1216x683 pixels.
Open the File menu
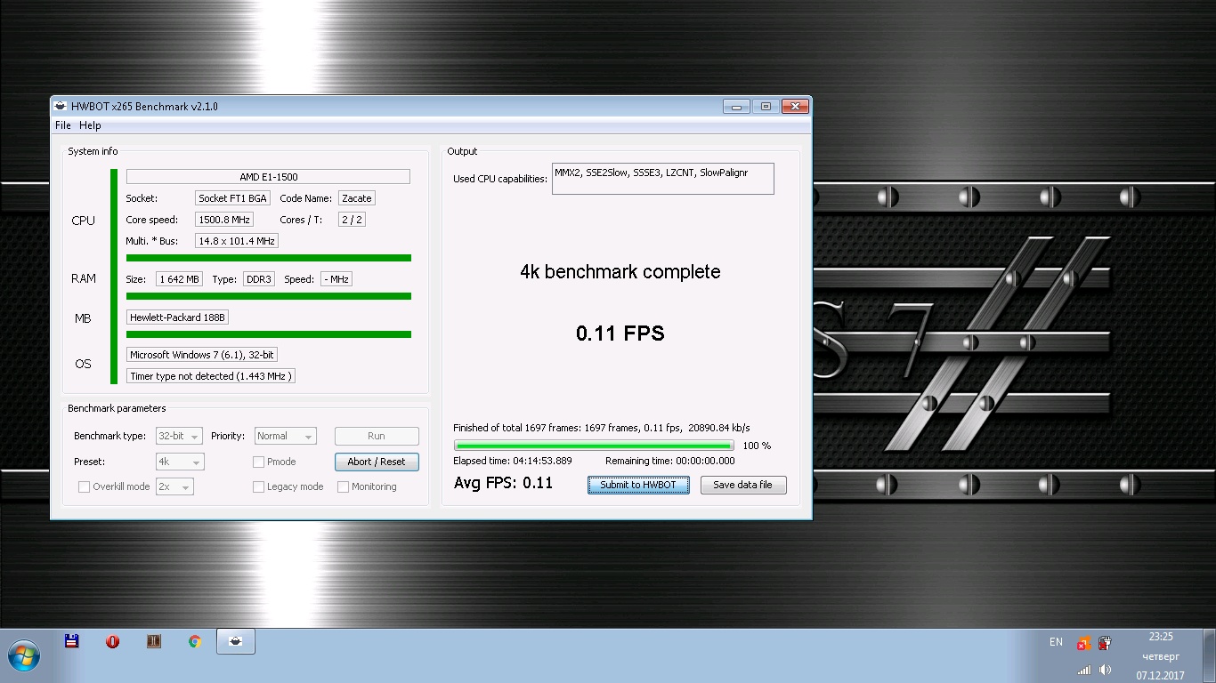[x=63, y=125]
